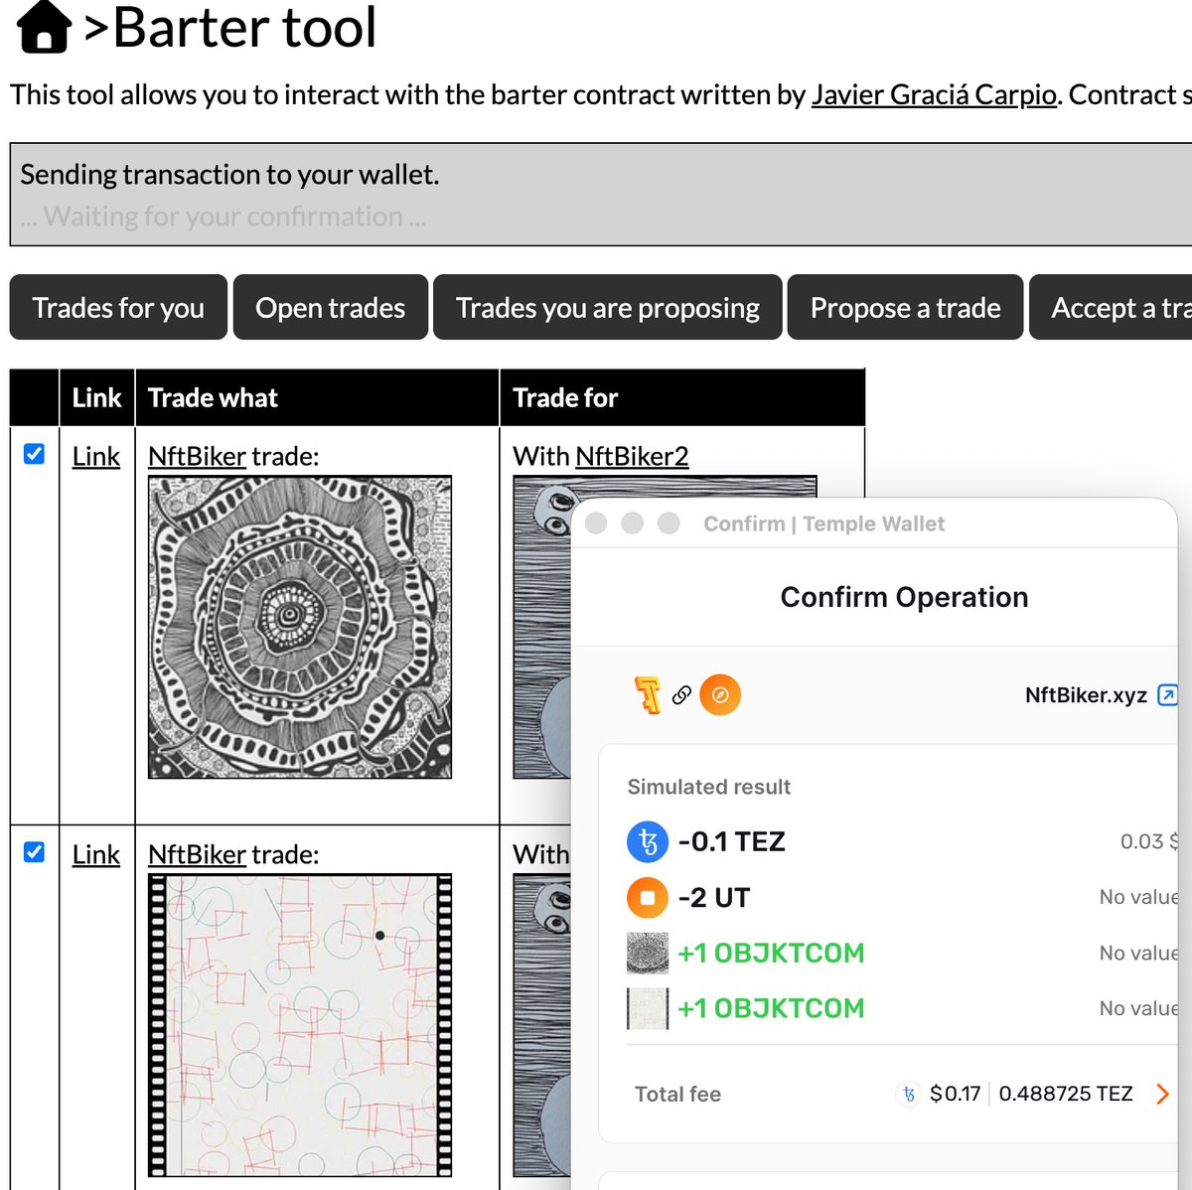This screenshot has height=1190, width=1192.
Task: Uncheck the second trade row checkbox
Action: (34, 852)
